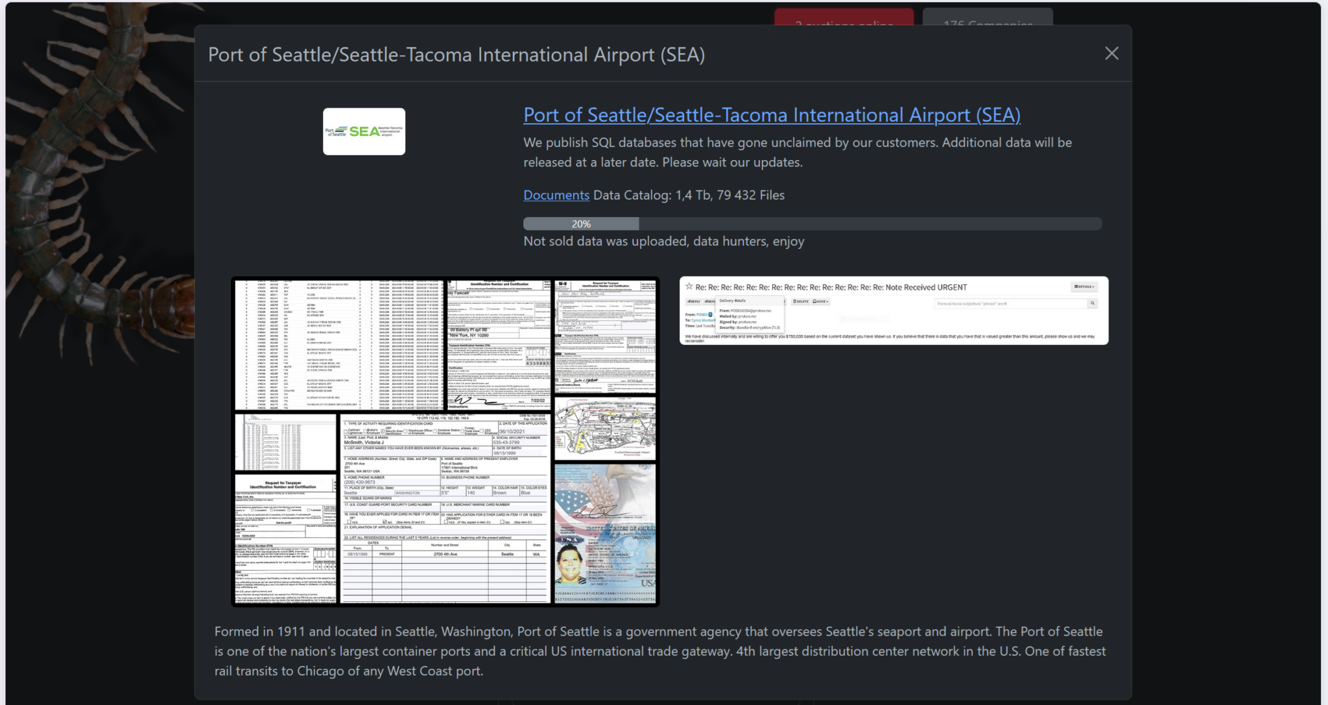Click the blue icon next to POSEA sender

[x=710, y=314]
